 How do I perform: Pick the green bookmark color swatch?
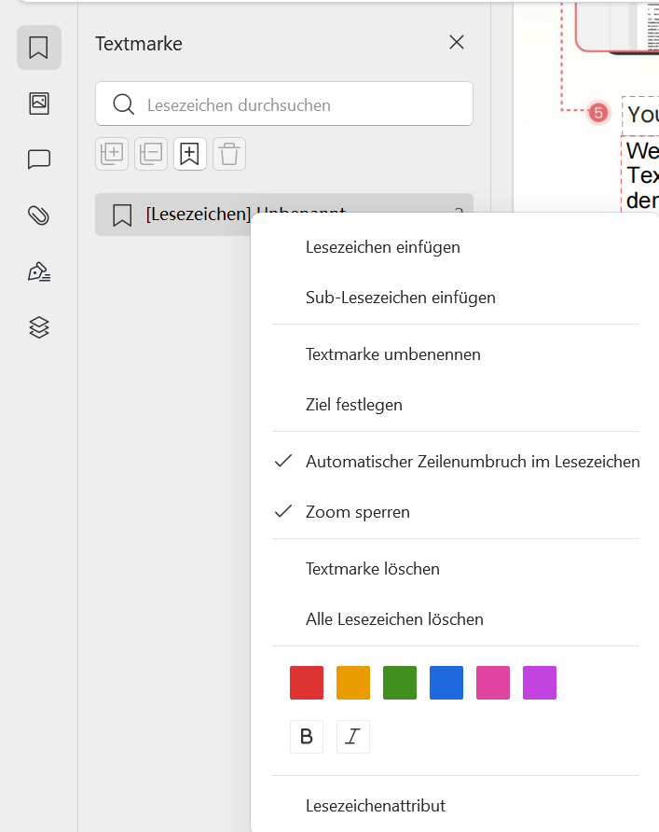[399, 682]
